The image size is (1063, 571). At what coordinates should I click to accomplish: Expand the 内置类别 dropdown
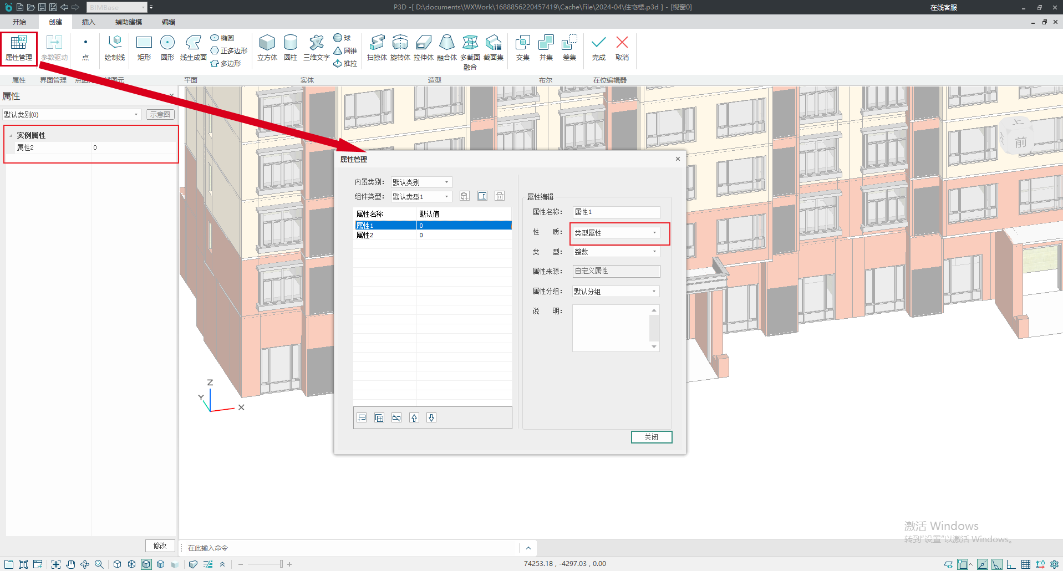[x=421, y=182]
